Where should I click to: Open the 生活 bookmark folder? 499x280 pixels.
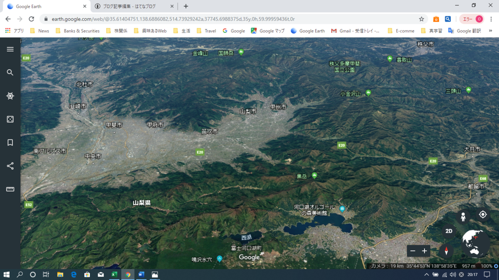pos(182,31)
